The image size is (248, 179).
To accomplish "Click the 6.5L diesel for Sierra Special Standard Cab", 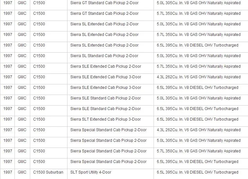I will [x=198, y=162].
